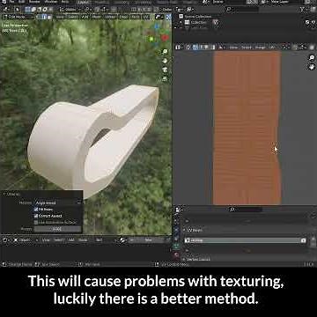317x317 pixels.
Task: Open the Add menu in 3D viewport header
Action: coord(85,17)
